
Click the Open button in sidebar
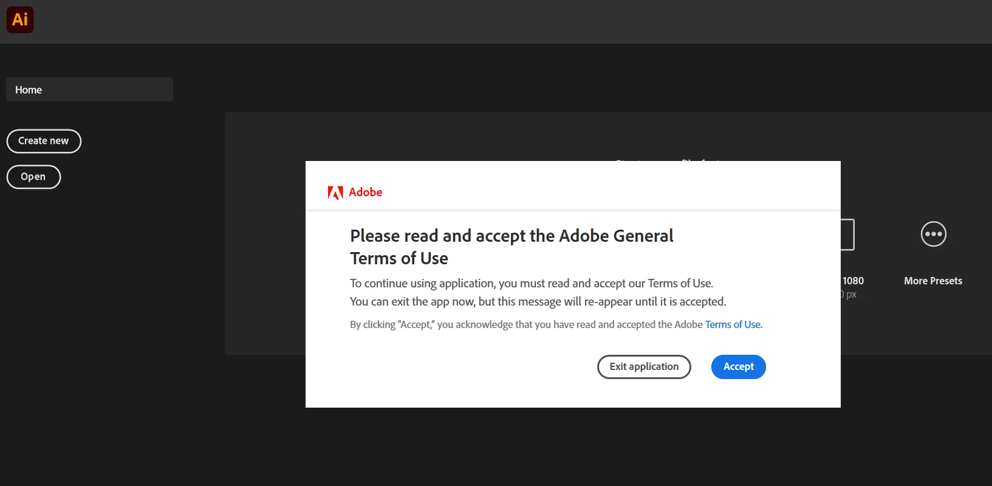tap(33, 177)
